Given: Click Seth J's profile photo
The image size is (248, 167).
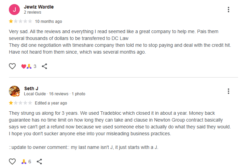Looking at the screenshot, I should click(x=14, y=91).
